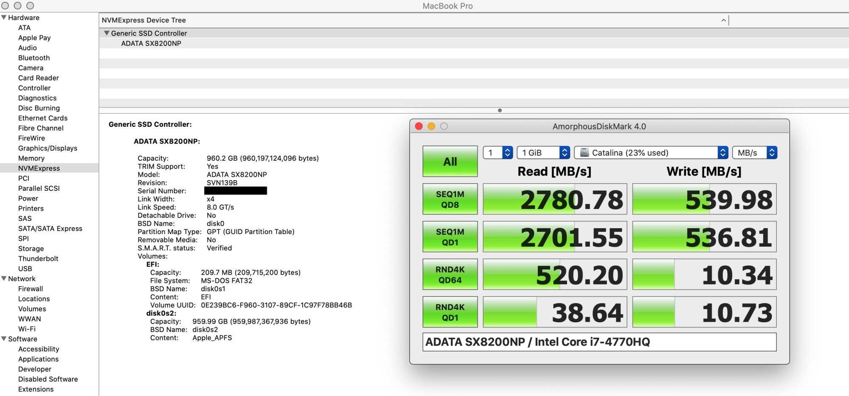This screenshot has width=849, height=396.
Task: Select SPI in the sidebar
Action: 23,238
